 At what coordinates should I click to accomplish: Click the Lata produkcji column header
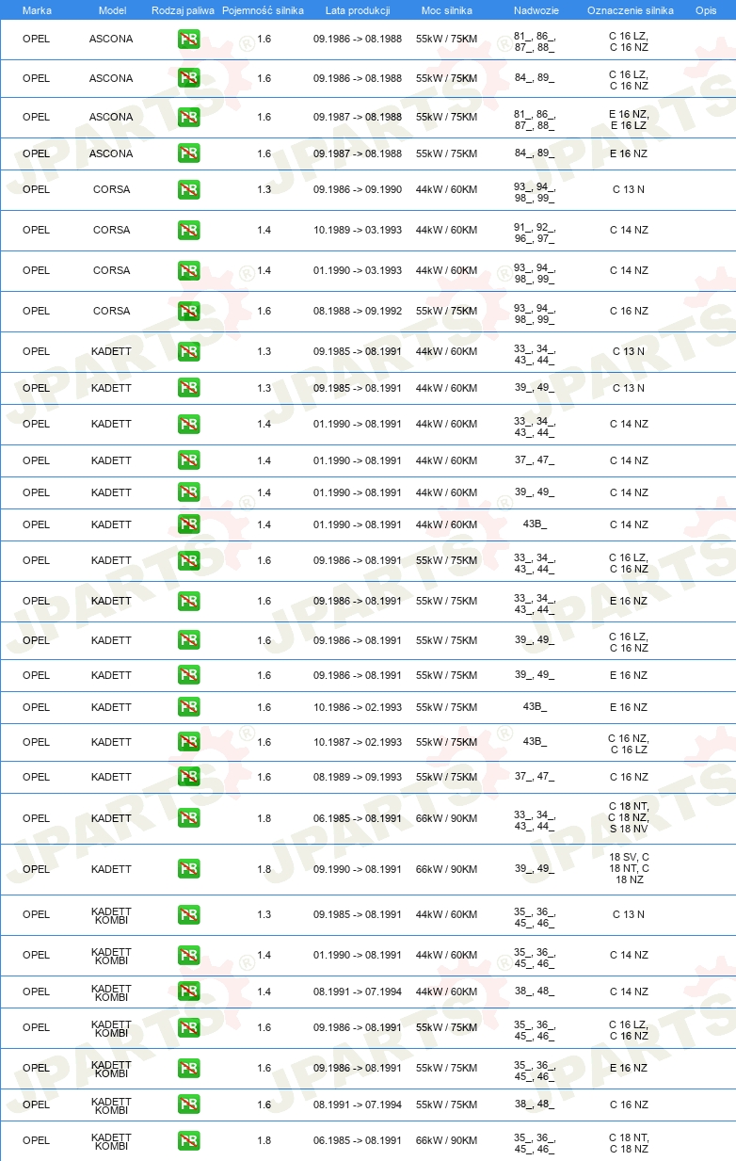point(358,10)
